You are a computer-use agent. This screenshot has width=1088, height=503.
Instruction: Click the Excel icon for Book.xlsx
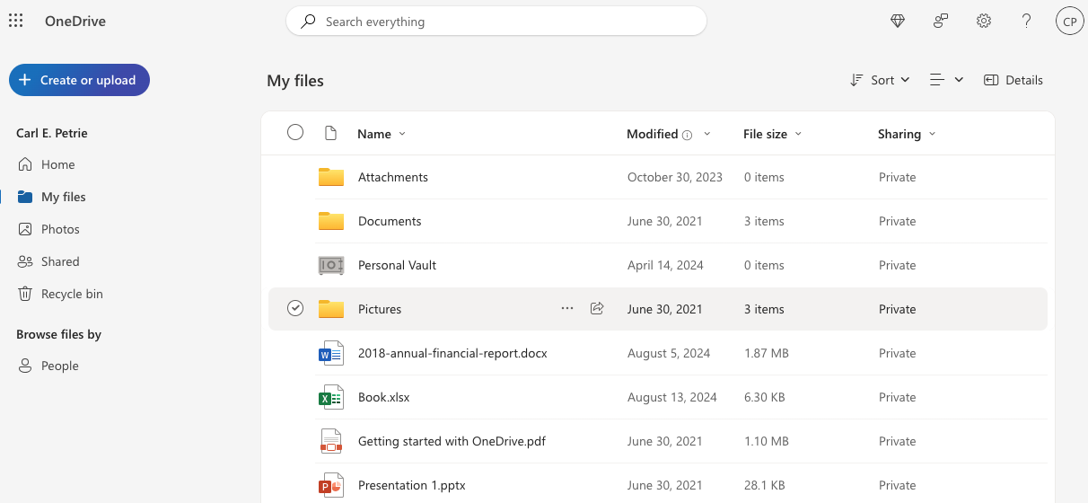tap(331, 397)
